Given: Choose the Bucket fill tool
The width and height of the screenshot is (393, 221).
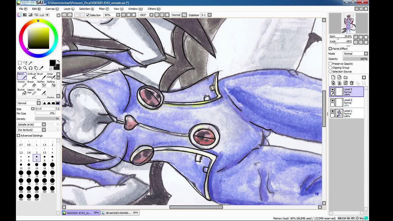Looking at the screenshot, I should [21, 91].
